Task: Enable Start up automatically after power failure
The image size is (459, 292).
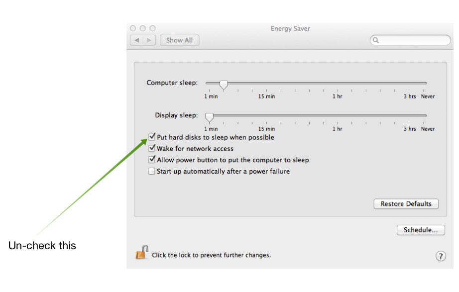Action: pyautogui.click(x=151, y=171)
